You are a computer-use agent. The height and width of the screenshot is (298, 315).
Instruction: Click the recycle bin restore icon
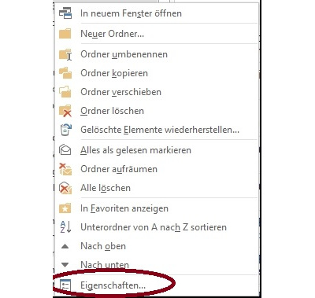[x=65, y=130]
